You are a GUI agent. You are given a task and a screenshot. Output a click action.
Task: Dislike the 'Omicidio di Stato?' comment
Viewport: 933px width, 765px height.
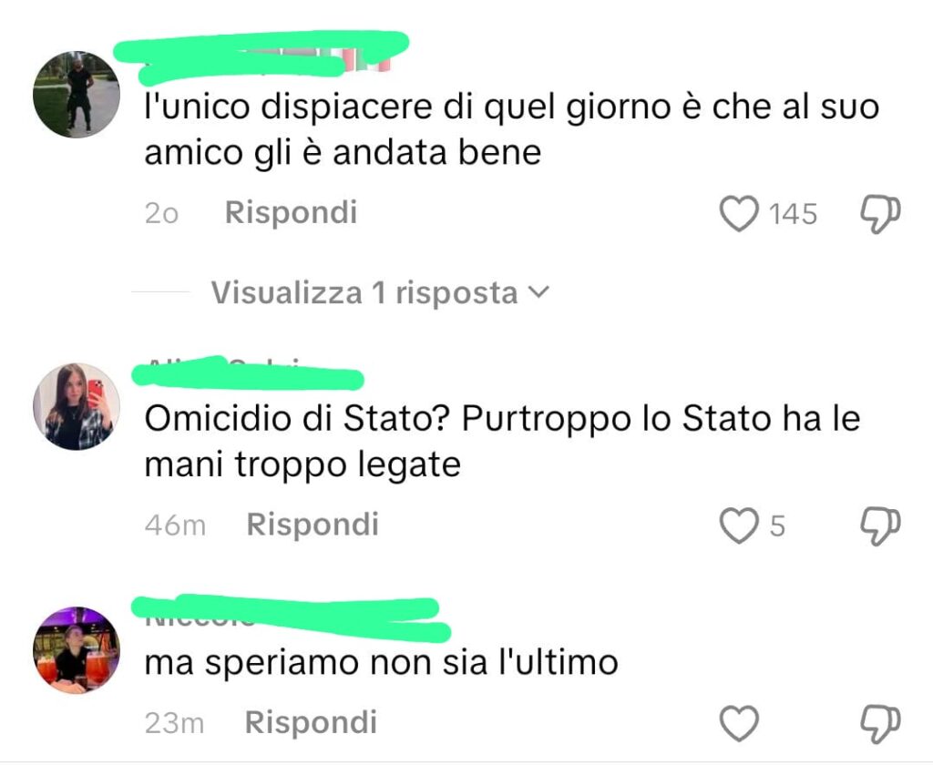tap(881, 525)
